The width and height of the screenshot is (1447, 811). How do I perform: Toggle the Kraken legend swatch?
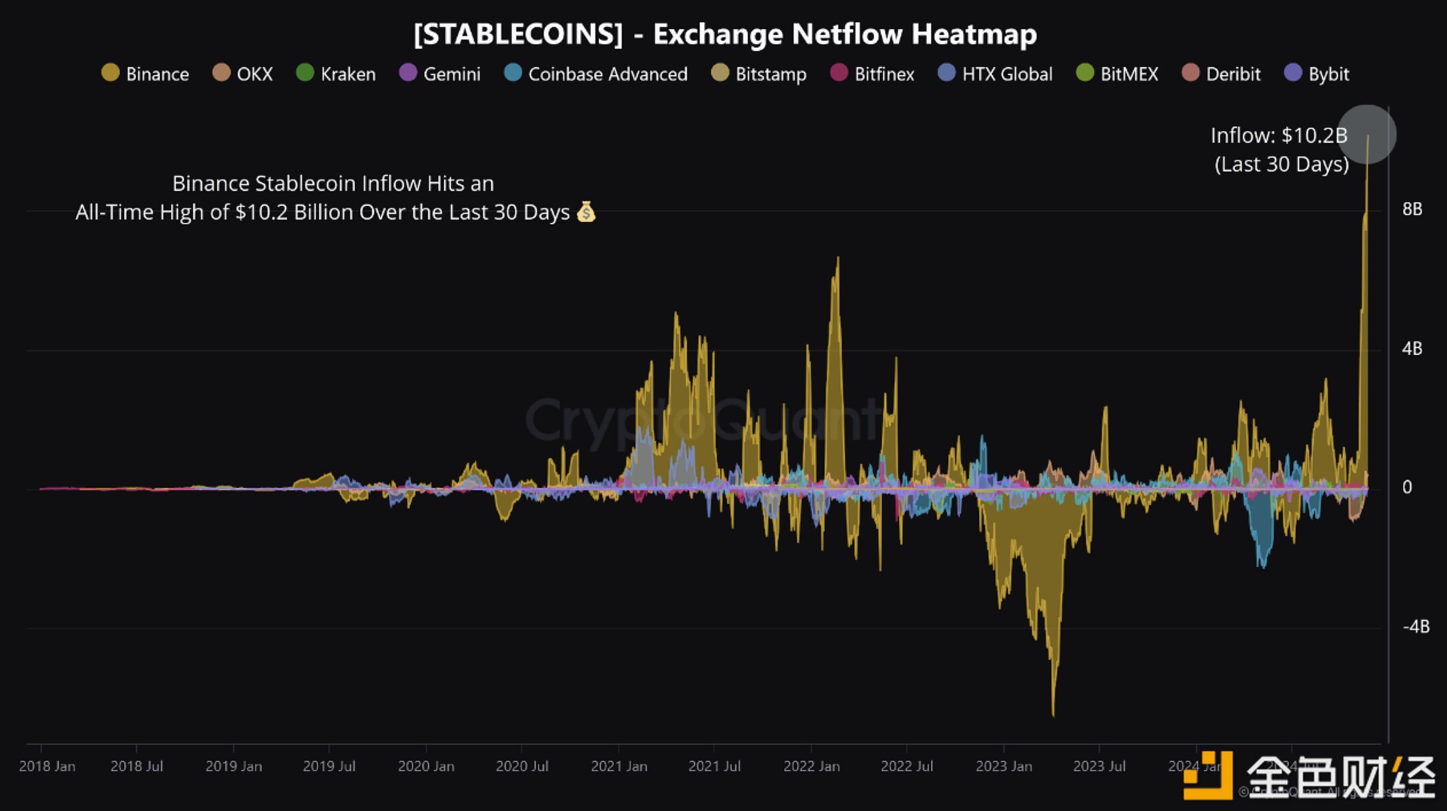pyautogui.click(x=305, y=73)
